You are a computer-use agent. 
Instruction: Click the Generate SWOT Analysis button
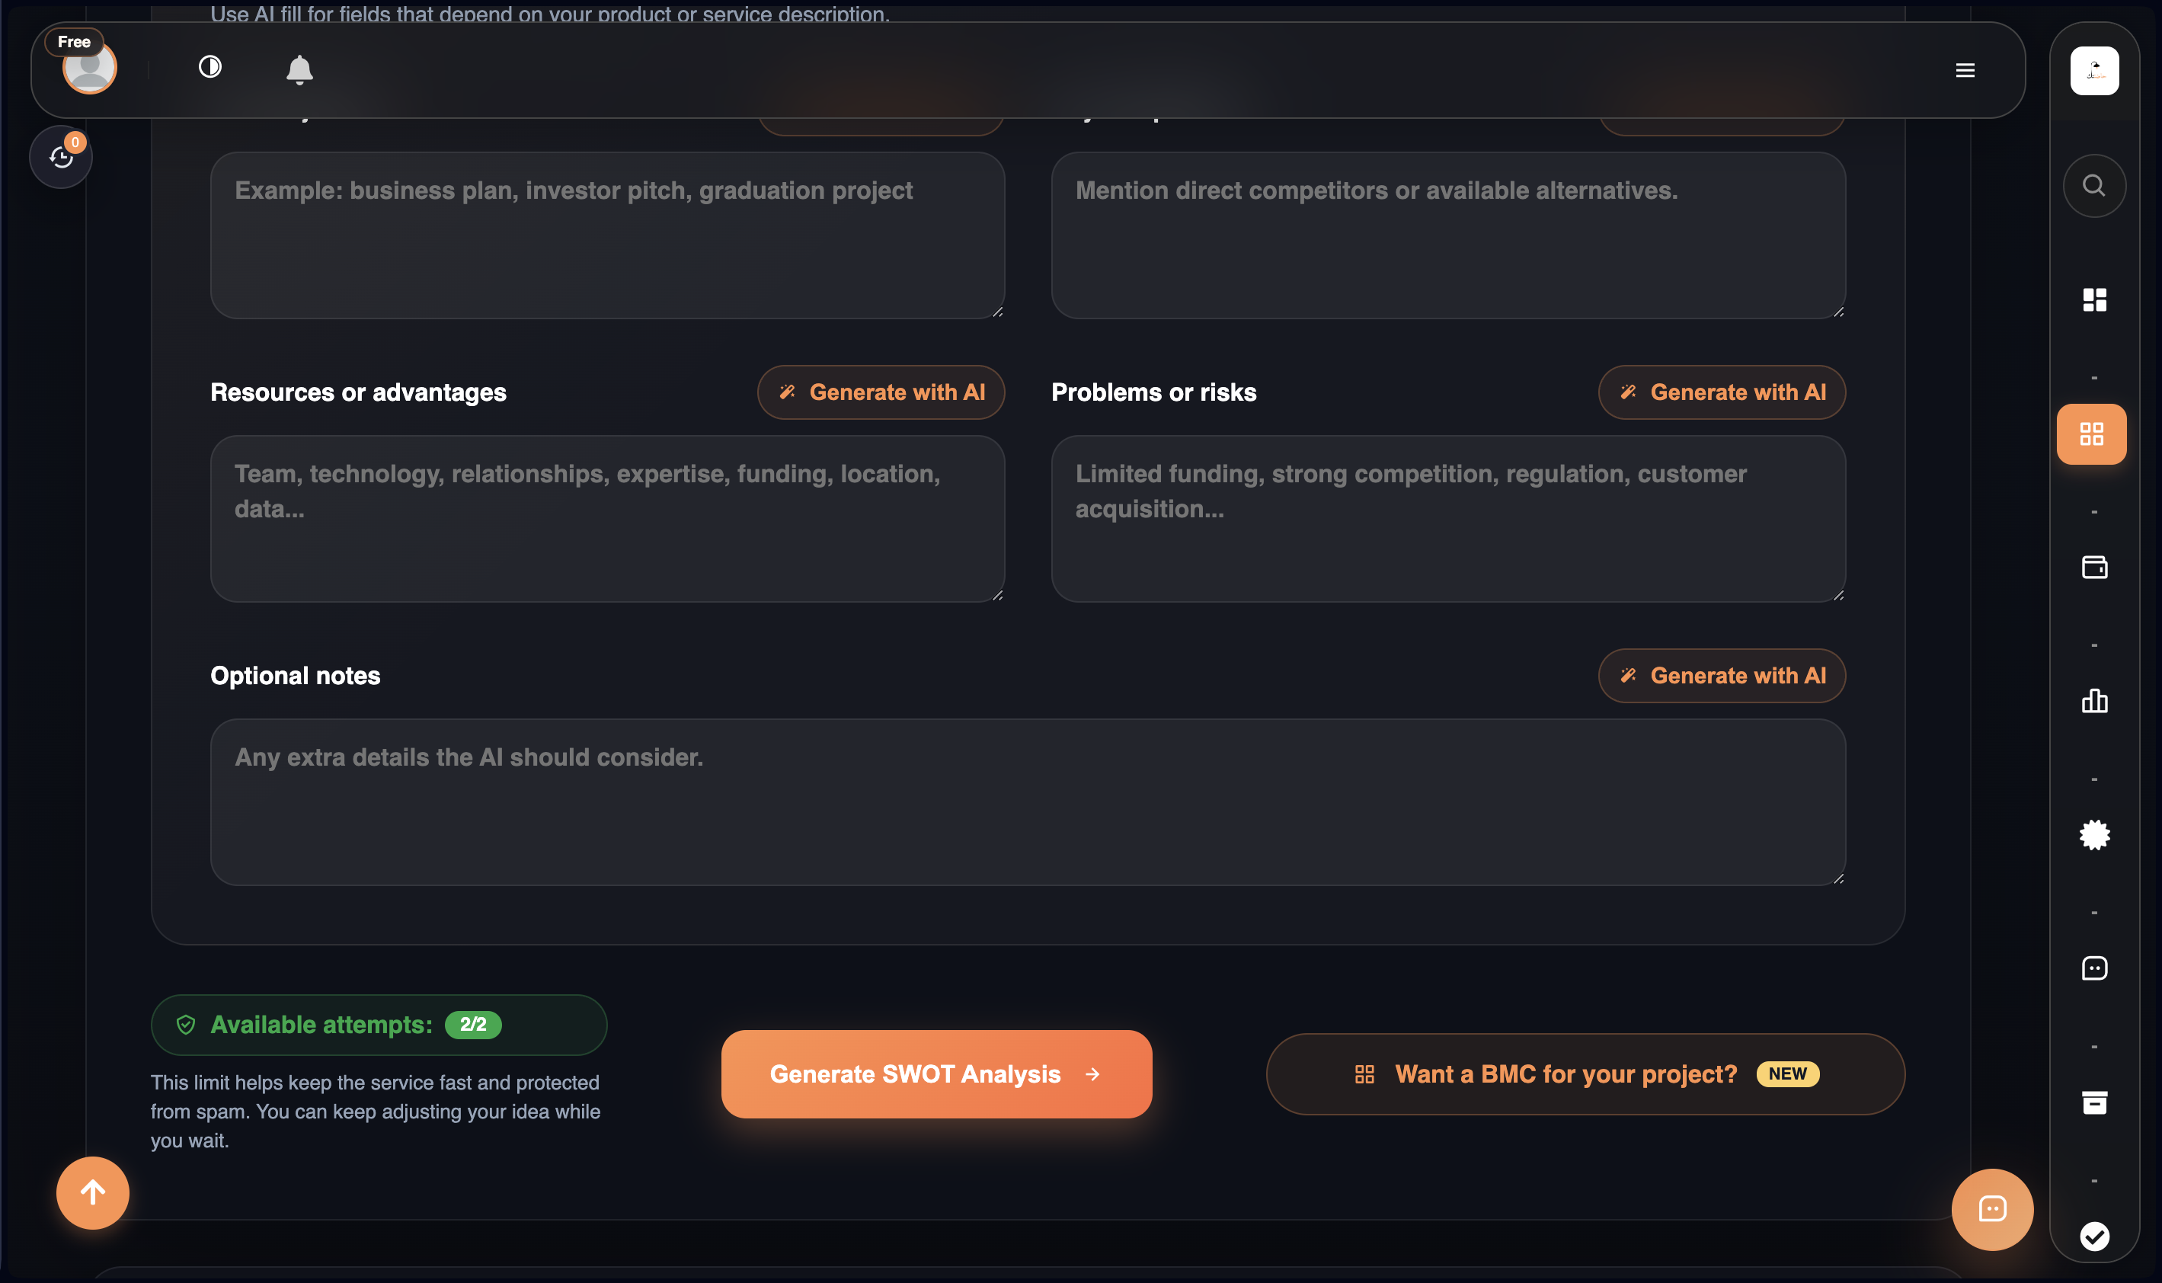point(936,1073)
